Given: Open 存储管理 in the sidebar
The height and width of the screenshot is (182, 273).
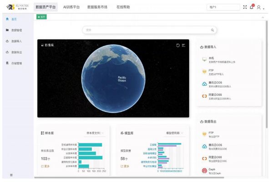Looking at the screenshot, I should 17,63.
